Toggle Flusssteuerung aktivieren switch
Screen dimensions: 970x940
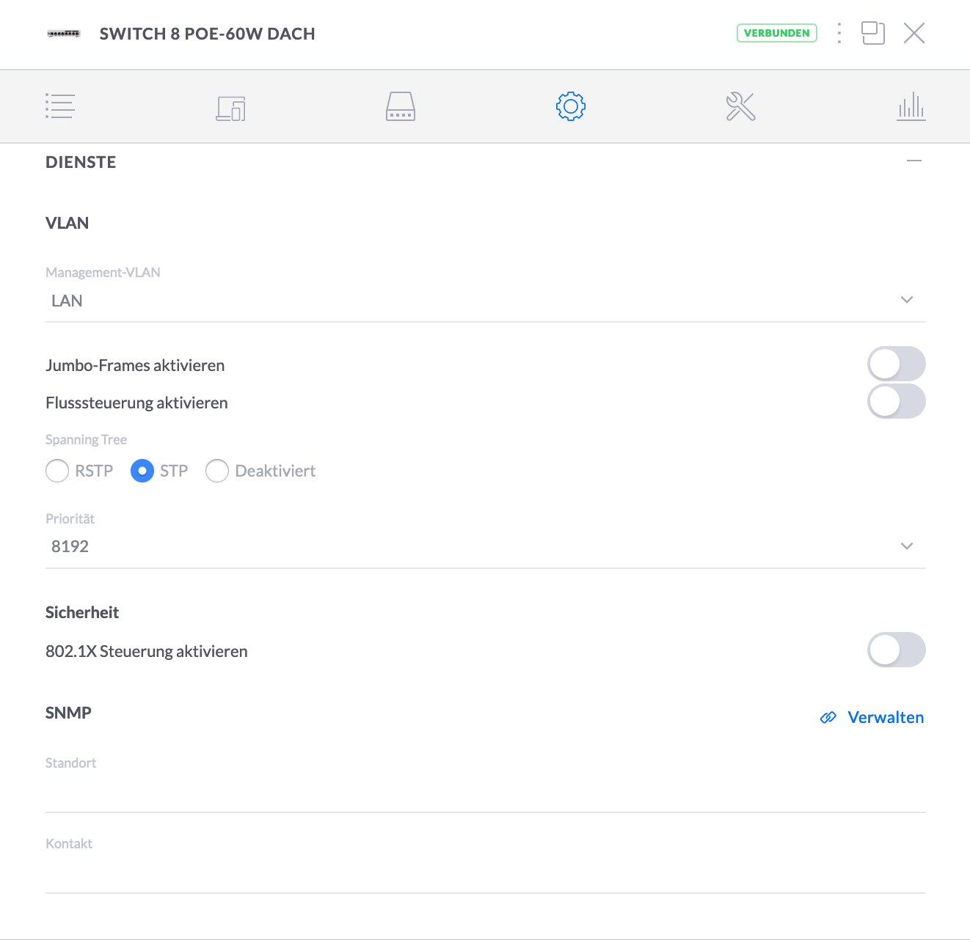coord(897,402)
